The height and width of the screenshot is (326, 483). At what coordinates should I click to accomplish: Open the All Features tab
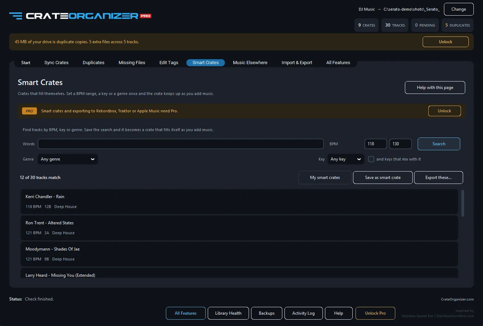coord(338,63)
